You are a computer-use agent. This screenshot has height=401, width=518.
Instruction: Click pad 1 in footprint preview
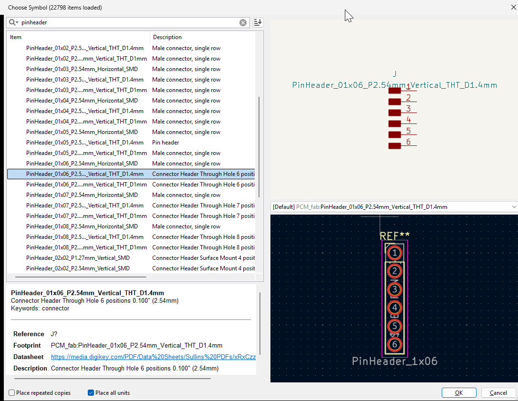pos(394,253)
